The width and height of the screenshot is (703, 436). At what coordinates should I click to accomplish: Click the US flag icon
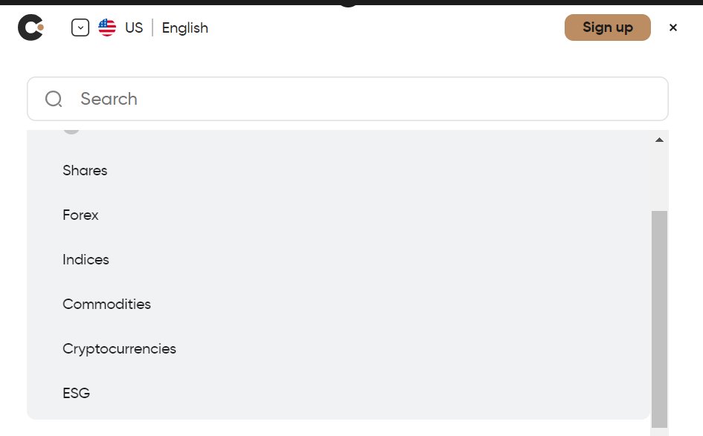(107, 28)
